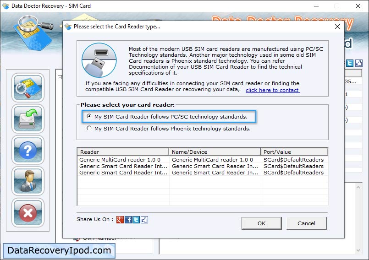This screenshot has width=369, height=260.
Task: Click the OK button
Action: coord(261,223)
